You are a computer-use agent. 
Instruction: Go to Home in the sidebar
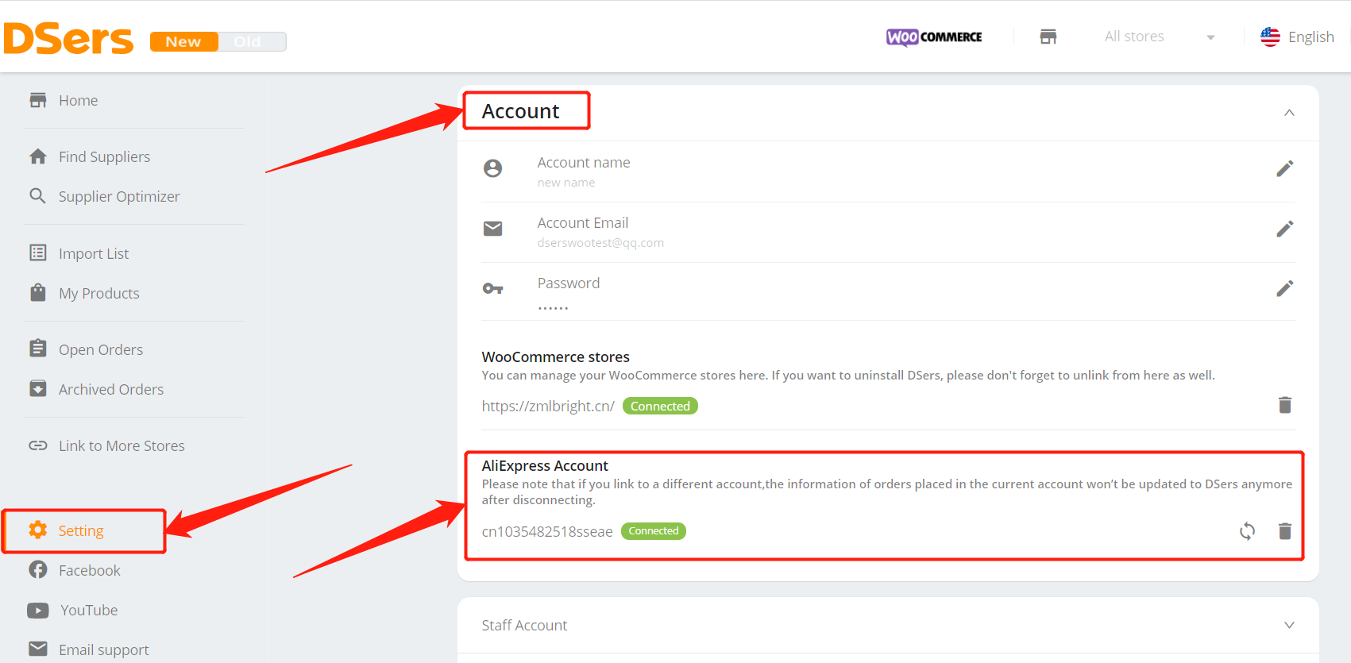pyautogui.click(x=78, y=100)
